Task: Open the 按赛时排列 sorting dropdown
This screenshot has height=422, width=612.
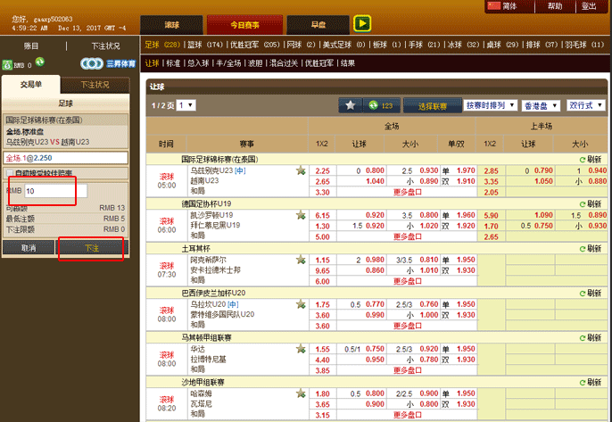Action: pos(491,105)
